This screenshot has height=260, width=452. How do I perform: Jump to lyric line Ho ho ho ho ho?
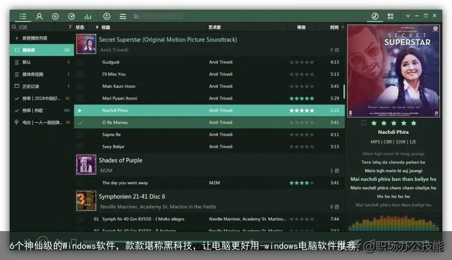click(x=393, y=196)
